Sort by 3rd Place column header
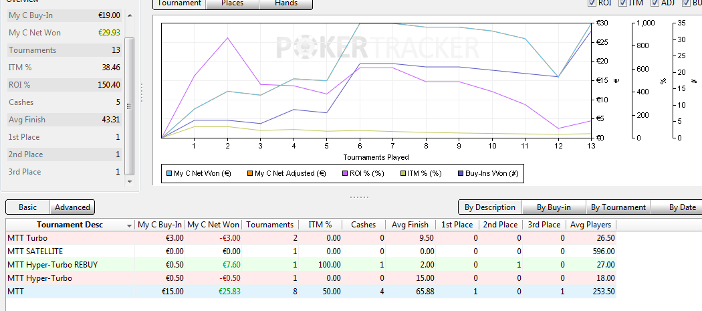 tap(544, 225)
